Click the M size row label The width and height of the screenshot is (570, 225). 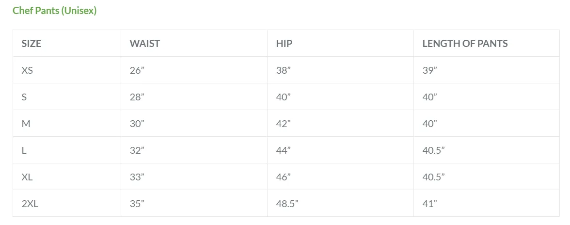click(x=26, y=124)
